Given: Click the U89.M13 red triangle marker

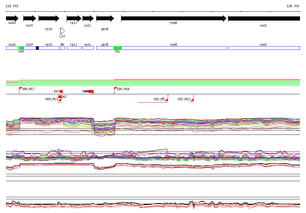Looking at the screenshot, I should [60, 100].
